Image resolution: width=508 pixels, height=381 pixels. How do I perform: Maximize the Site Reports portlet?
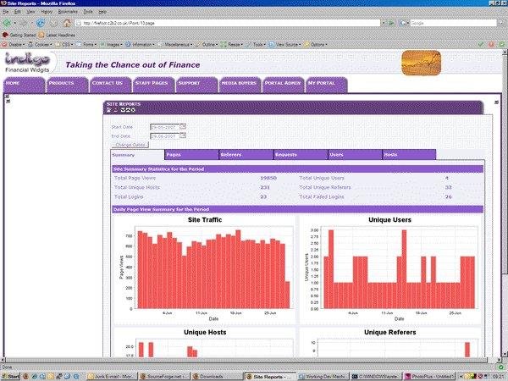[128, 110]
